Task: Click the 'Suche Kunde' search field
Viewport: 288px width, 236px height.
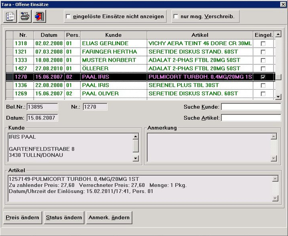Action: (x=251, y=107)
